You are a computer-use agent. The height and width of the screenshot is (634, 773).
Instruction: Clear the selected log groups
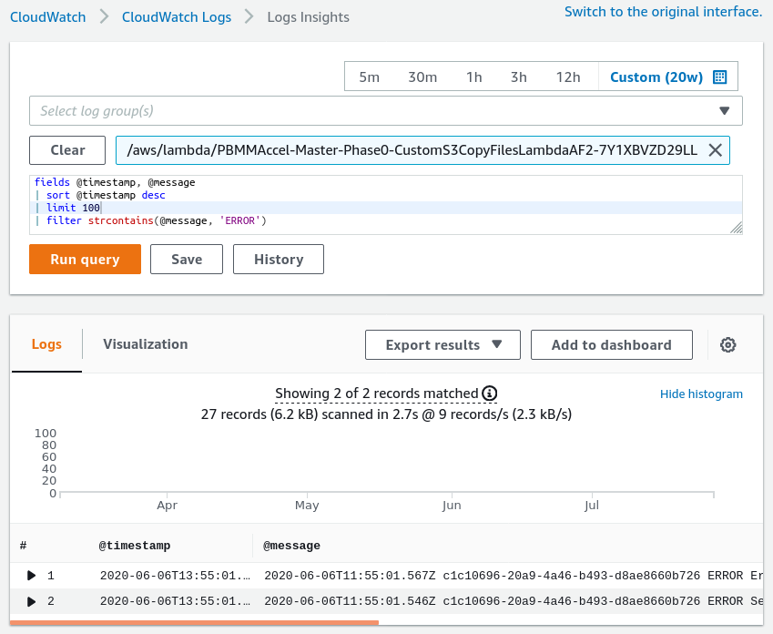click(x=67, y=150)
